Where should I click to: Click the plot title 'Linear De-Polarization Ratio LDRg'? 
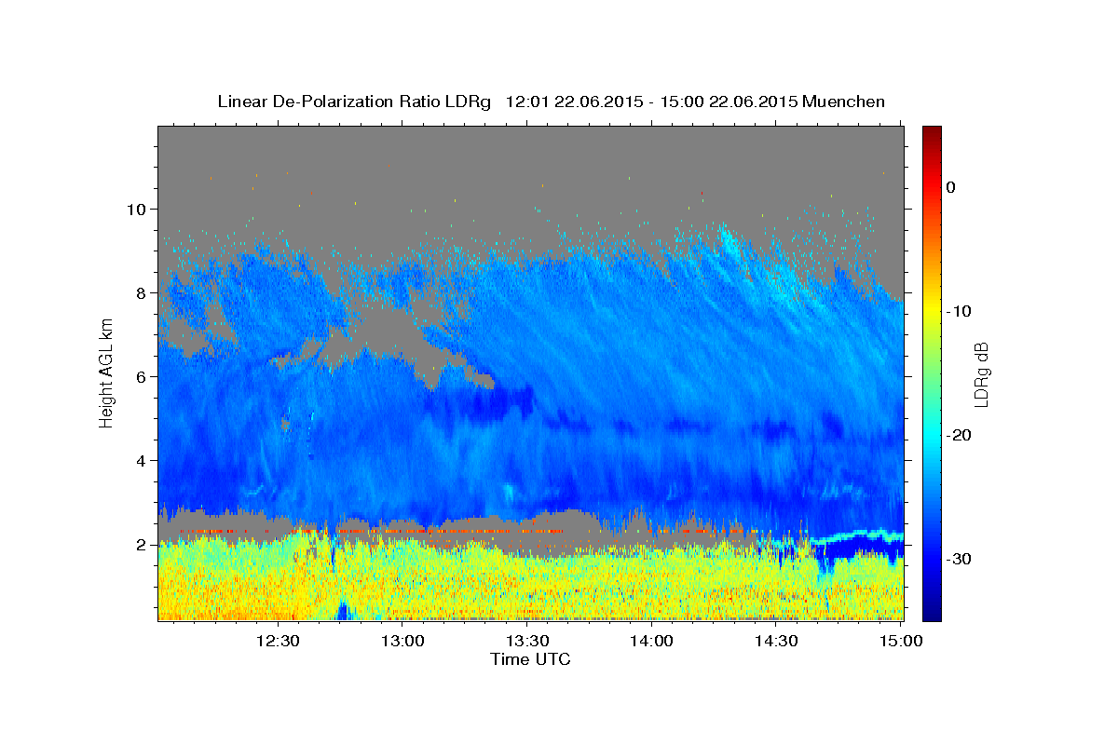[x=354, y=102]
